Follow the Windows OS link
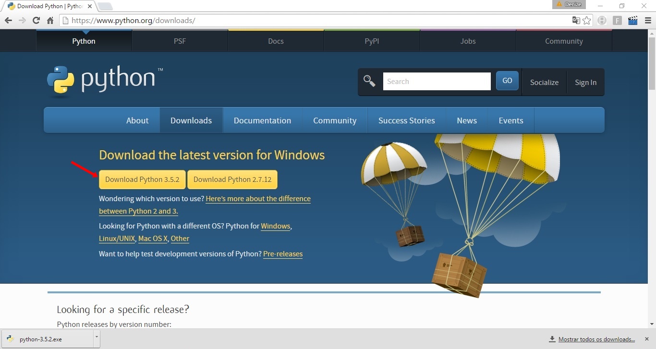The image size is (656, 349). coord(276,226)
